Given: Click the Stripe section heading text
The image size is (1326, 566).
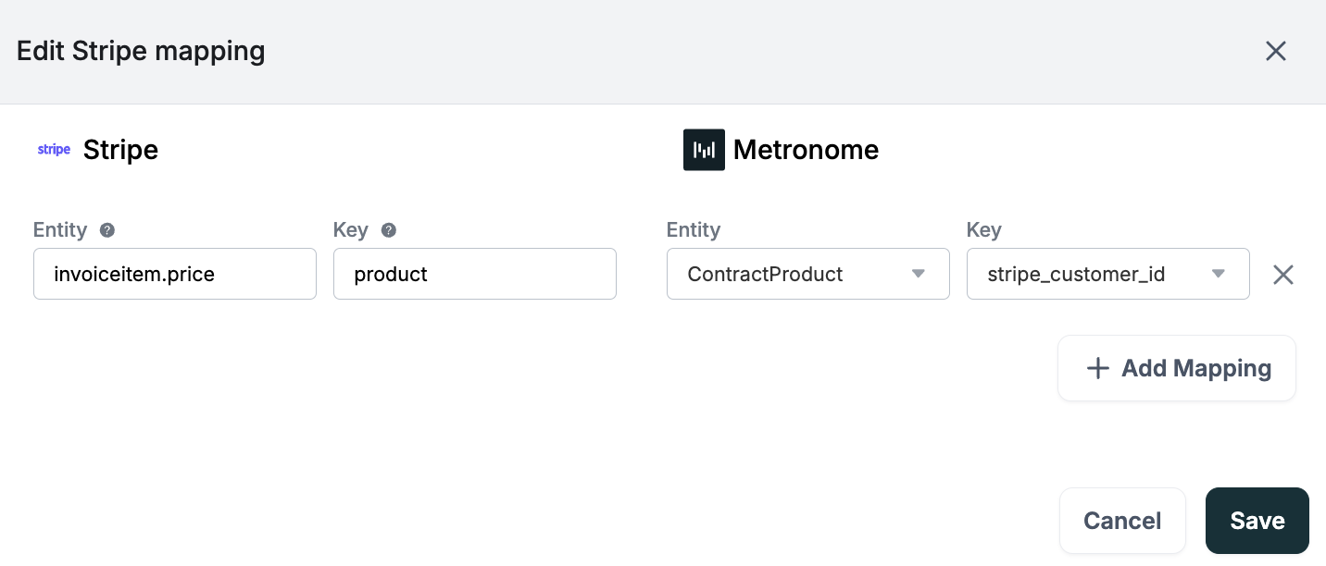Looking at the screenshot, I should (x=120, y=150).
